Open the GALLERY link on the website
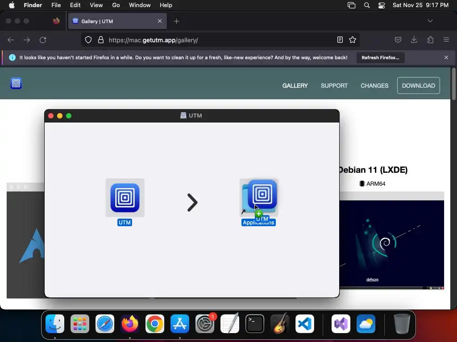Image resolution: width=457 pixels, height=342 pixels. pyautogui.click(x=295, y=85)
